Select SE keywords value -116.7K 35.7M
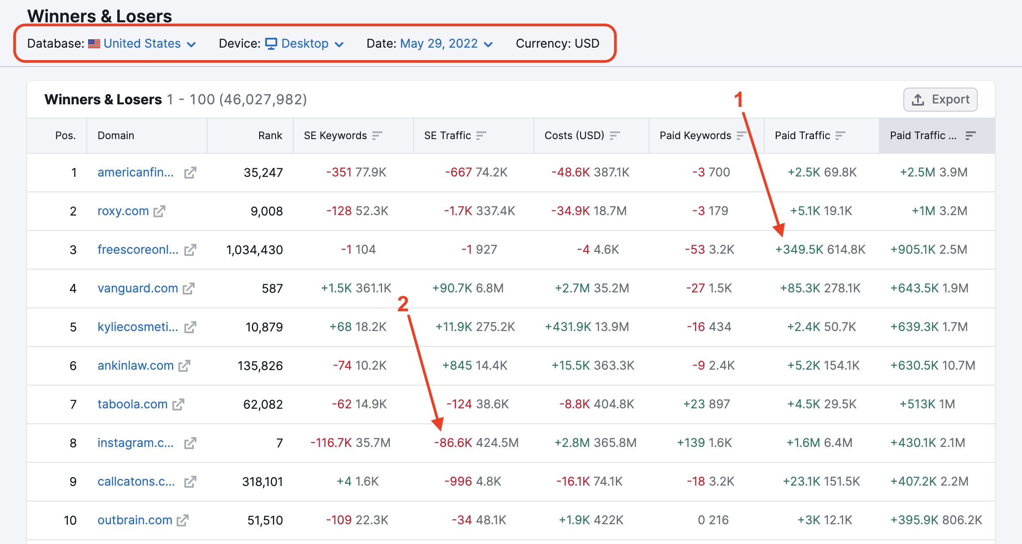This screenshot has width=1022, height=544. pyautogui.click(x=350, y=443)
